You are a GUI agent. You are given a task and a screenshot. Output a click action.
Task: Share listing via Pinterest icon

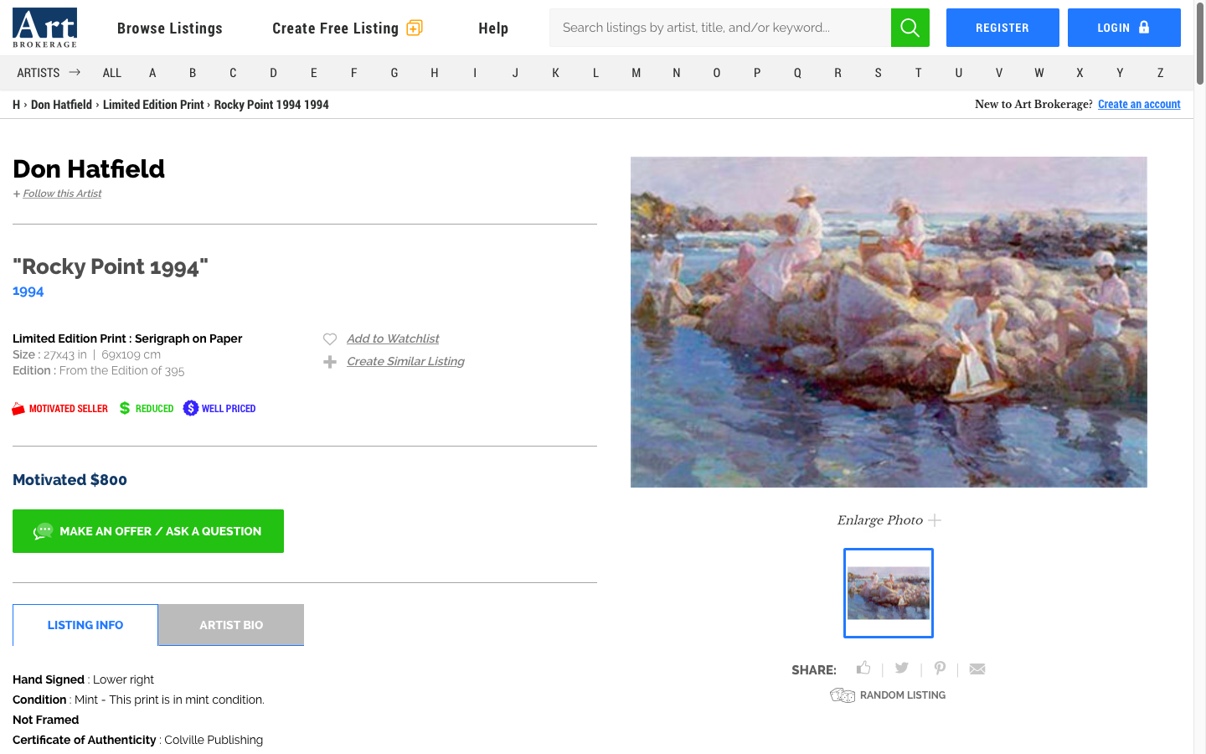[x=940, y=668]
